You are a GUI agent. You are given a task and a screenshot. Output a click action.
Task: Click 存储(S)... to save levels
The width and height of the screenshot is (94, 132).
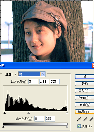[84, 98]
